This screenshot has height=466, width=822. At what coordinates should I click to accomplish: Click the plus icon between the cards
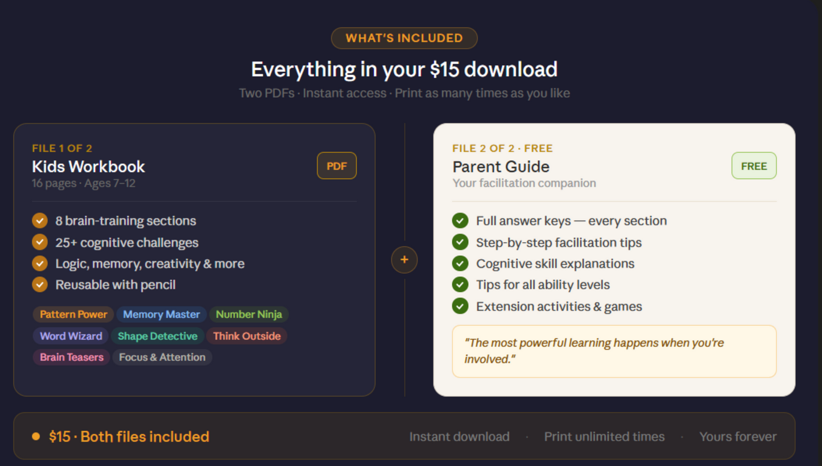pyautogui.click(x=404, y=260)
